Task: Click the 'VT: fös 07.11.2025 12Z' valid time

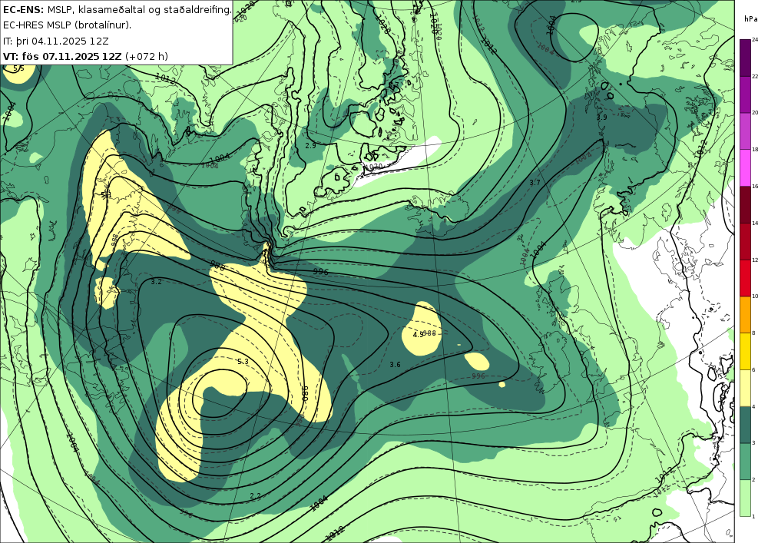Action: (x=61, y=56)
